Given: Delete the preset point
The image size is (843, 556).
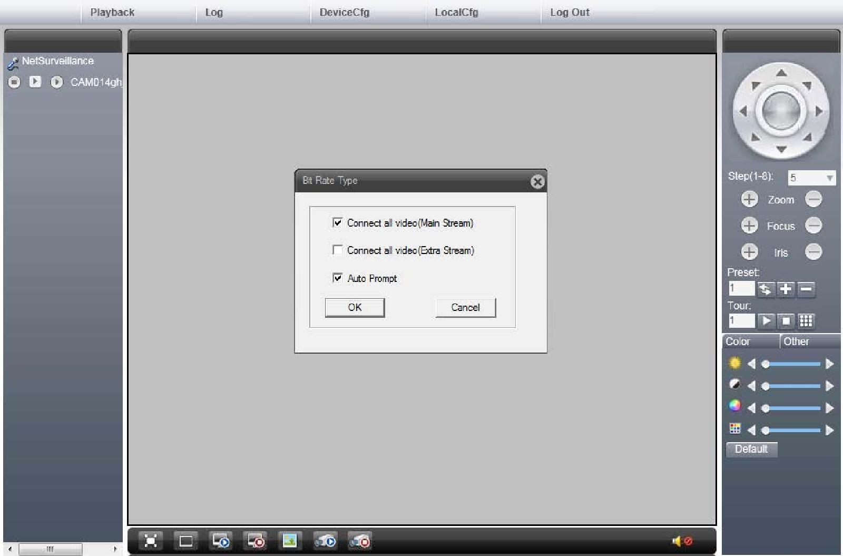Looking at the screenshot, I should [x=806, y=289].
